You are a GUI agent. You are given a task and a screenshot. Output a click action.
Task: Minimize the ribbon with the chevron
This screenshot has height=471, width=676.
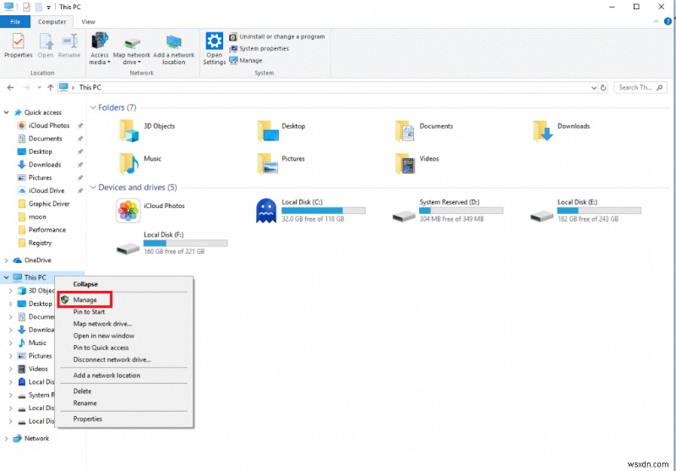[656, 22]
